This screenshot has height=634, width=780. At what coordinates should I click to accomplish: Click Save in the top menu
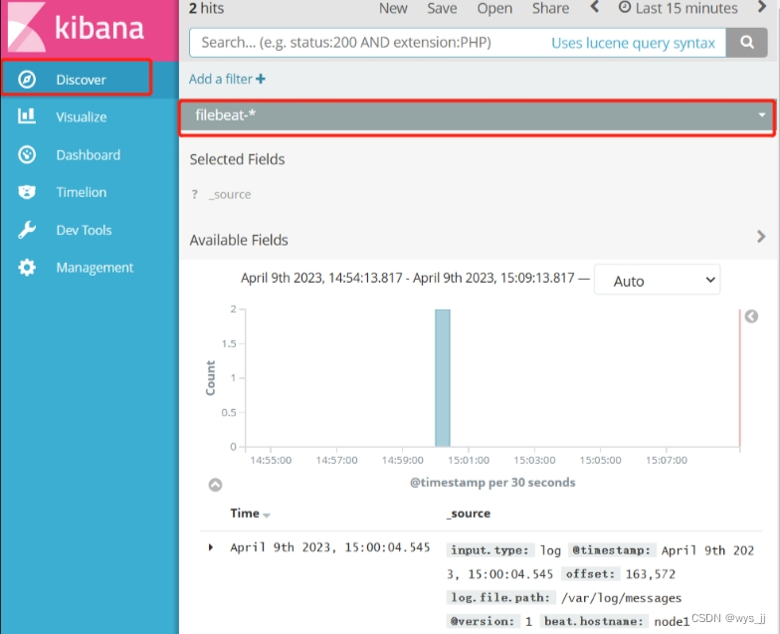coord(442,8)
